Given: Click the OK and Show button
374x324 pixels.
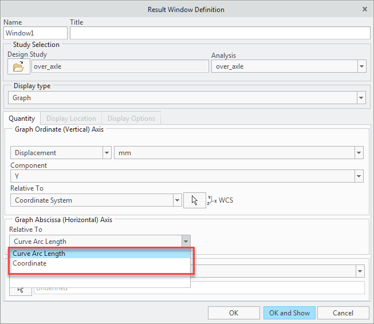Looking at the screenshot, I should pos(289,313).
